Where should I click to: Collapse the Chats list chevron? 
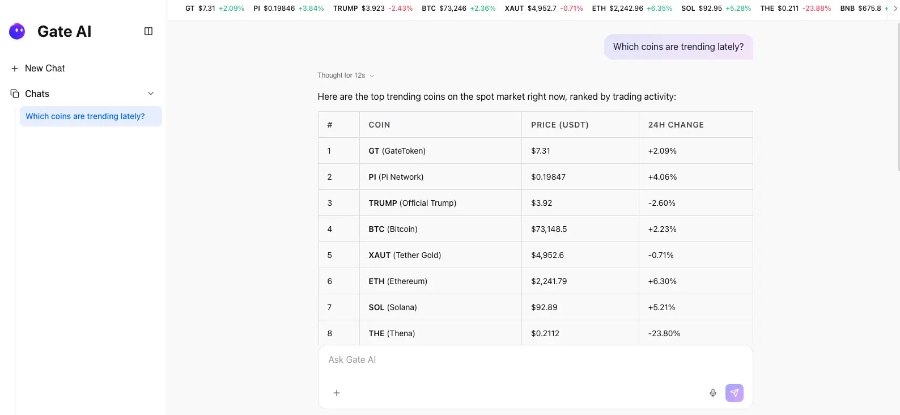(151, 94)
